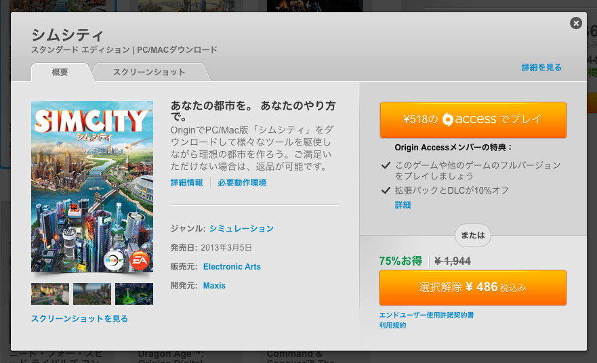This screenshot has width=597, height=363.
Task: Open the 必要動作環境 link
Action: tap(242, 183)
